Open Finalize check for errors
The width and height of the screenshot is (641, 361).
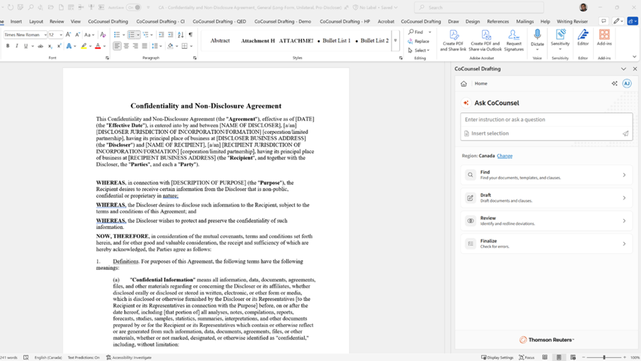[546, 244]
